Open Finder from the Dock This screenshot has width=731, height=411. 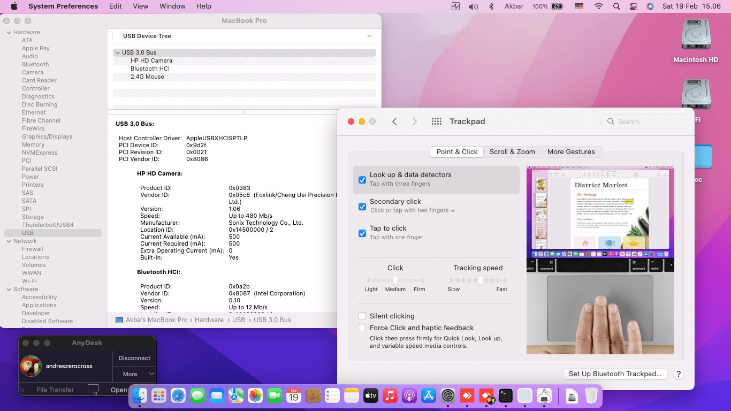pos(140,395)
